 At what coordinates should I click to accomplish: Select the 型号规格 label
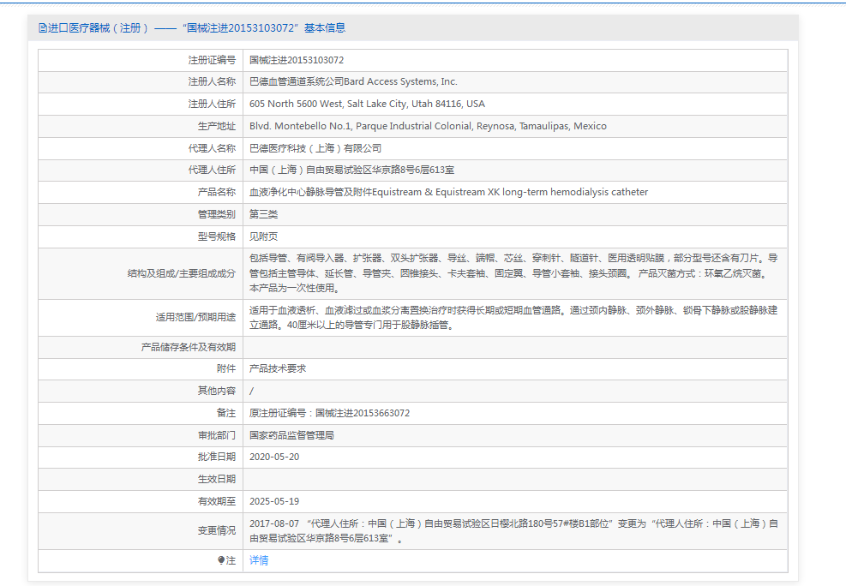217,236
